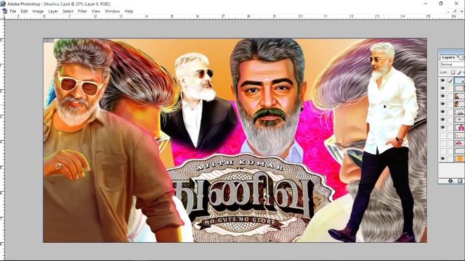Image resolution: width=465 pixels, height=261 pixels.
Task: Select the seventh layer pink thumbnail
Action: [460, 128]
